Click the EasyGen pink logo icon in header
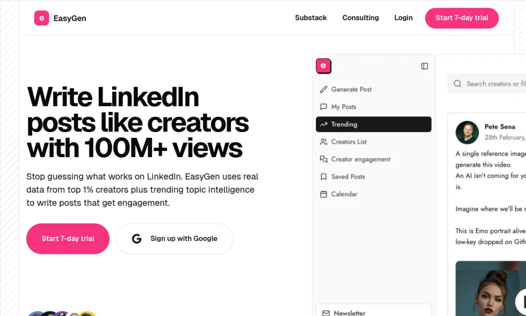The height and width of the screenshot is (316, 526). tap(42, 18)
